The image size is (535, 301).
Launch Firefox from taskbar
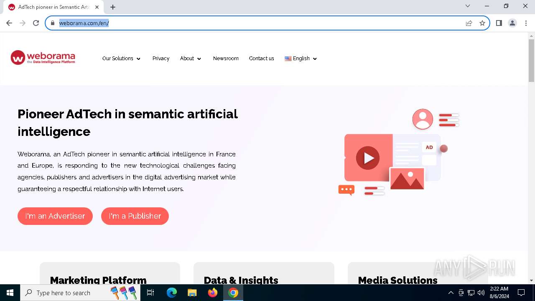point(213,293)
